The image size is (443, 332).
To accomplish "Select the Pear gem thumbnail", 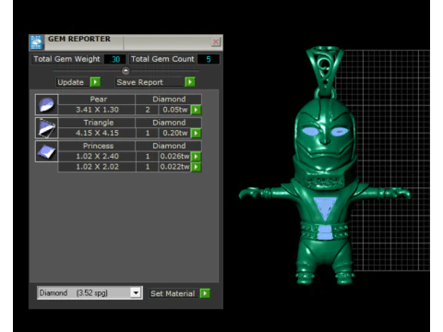I will (x=46, y=104).
